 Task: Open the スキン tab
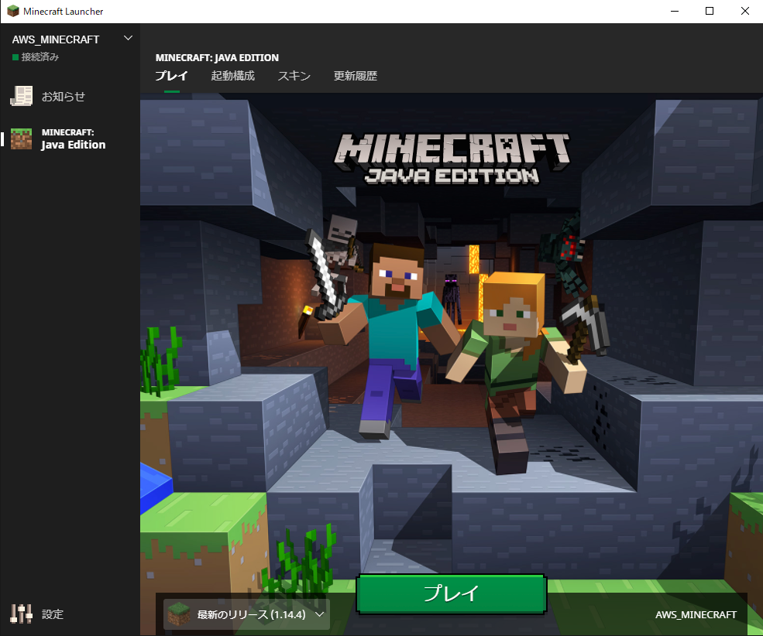tap(293, 76)
